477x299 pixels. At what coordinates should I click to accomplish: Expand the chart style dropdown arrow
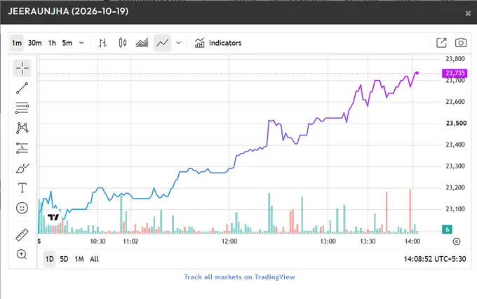tap(179, 43)
